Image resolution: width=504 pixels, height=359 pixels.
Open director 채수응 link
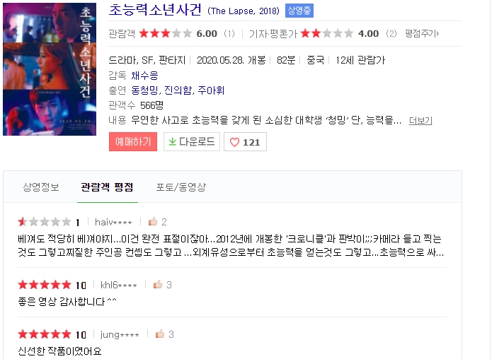[x=144, y=76]
